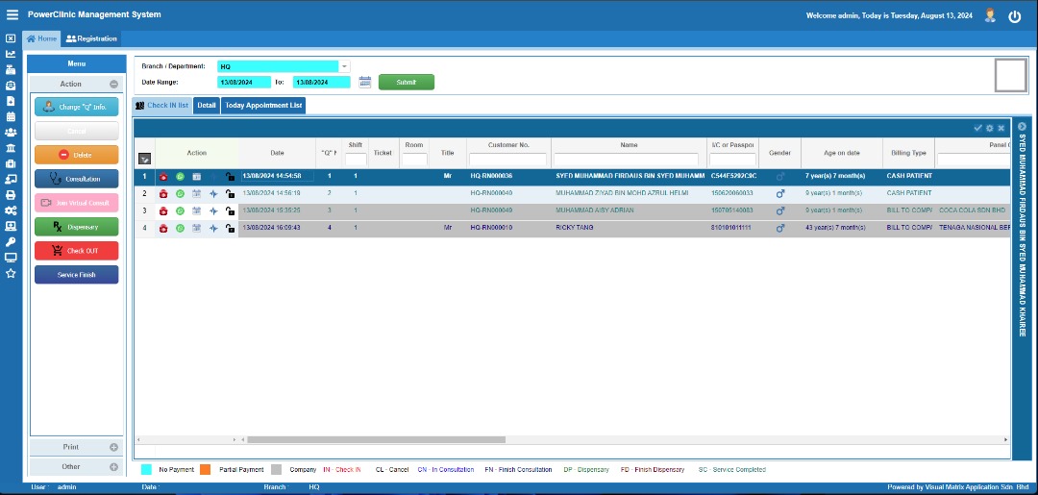
Task: Toggle the padlock icon in row 3
Action: pyautogui.click(x=230, y=210)
